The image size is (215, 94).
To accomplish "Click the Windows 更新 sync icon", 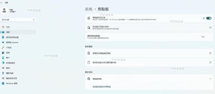I will (3, 83).
